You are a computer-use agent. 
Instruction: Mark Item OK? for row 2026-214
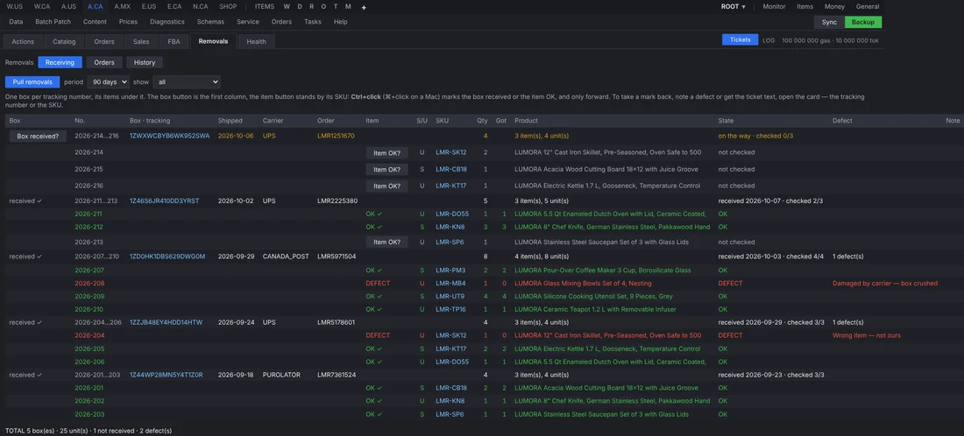tap(386, 152)
